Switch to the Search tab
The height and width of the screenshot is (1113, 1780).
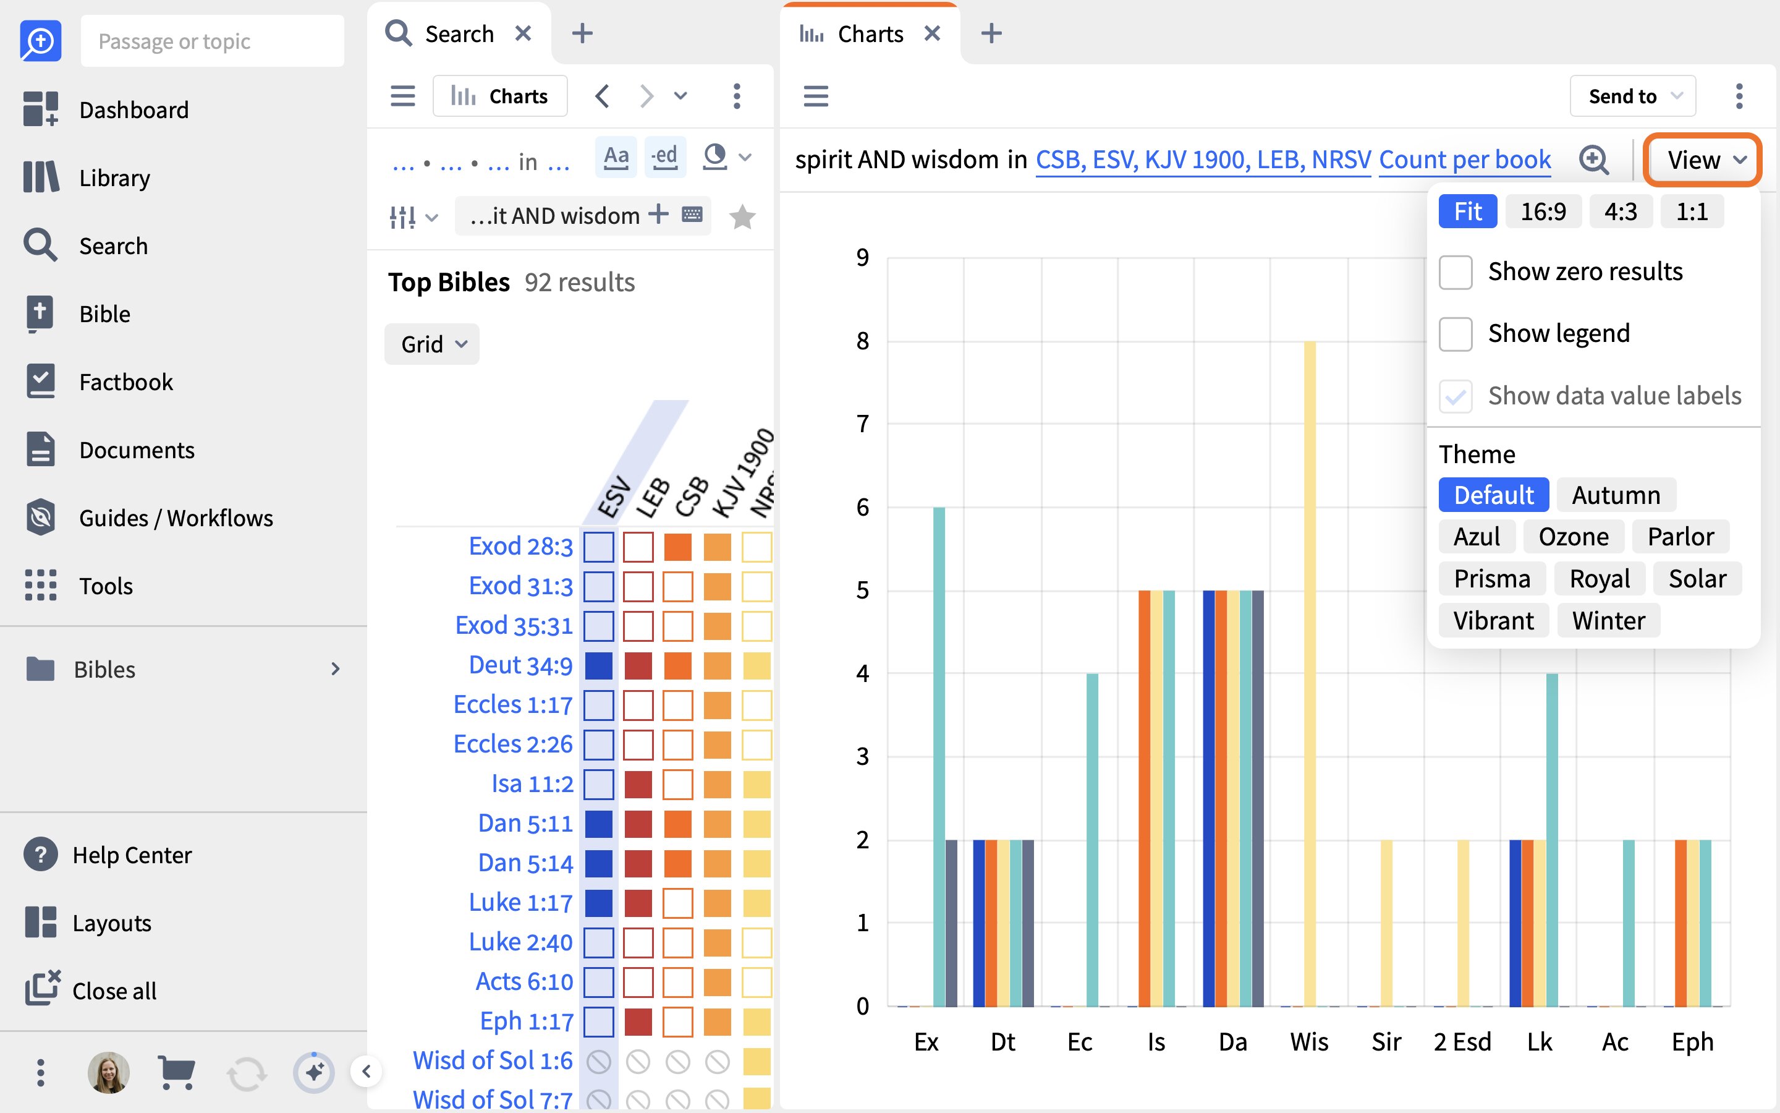click(x=459, y=34)
